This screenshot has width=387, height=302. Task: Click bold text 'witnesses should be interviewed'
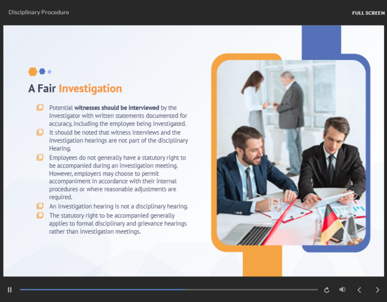tap(117, 108)
